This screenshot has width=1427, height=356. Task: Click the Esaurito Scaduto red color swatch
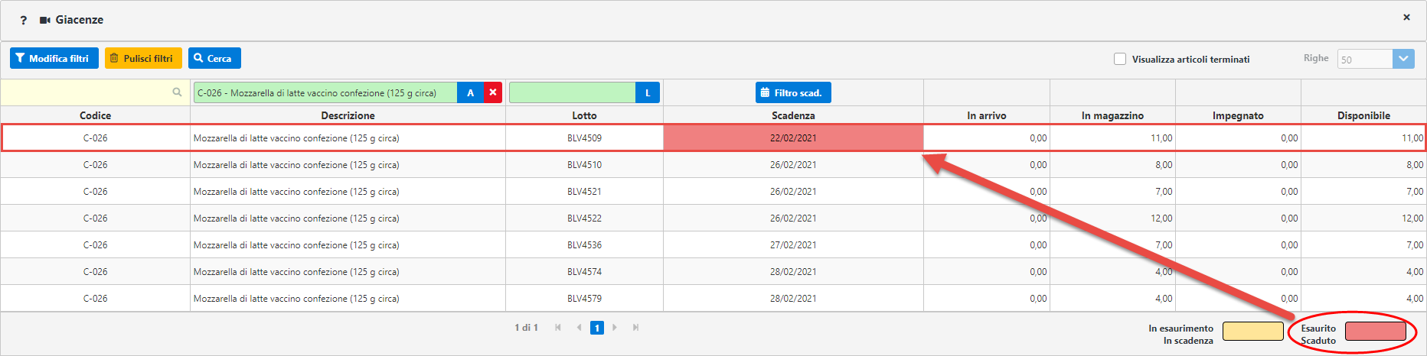coord(1375,331)
